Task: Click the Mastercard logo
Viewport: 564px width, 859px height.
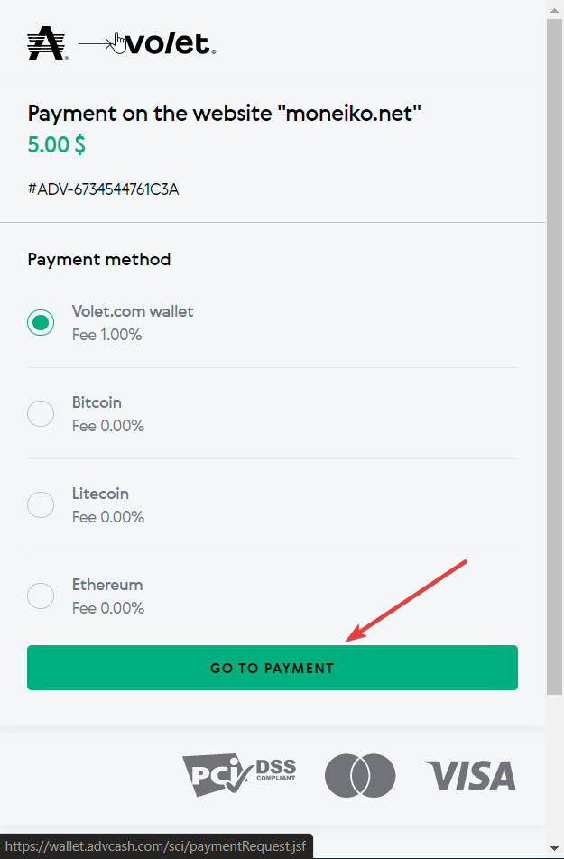Action: [360, 775]
